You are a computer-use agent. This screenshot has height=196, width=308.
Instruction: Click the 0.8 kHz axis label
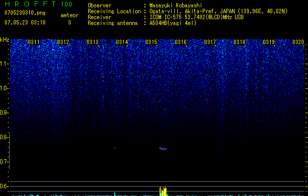(4, 137)
